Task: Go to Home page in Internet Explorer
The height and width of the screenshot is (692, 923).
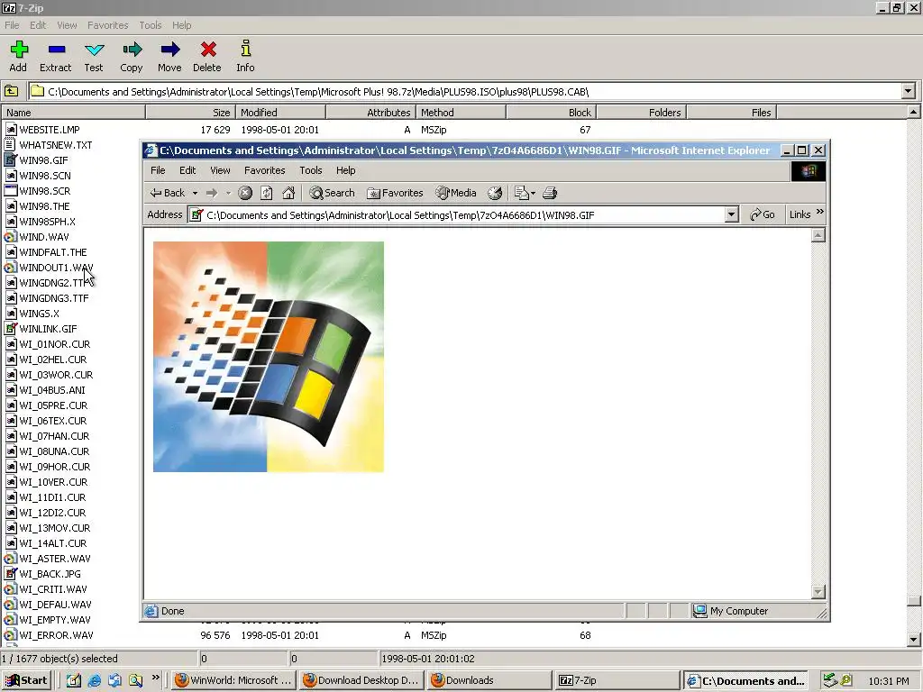Action: tap(288, 193)
